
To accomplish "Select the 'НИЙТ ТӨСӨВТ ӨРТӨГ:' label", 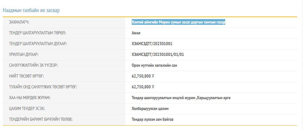I will pos(26,76).
